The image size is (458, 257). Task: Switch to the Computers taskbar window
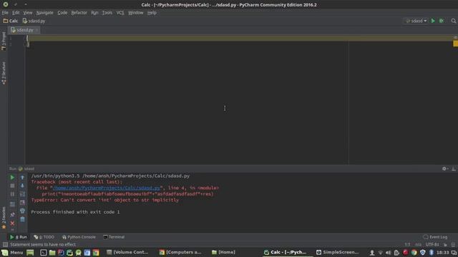[x=180, y=252]
